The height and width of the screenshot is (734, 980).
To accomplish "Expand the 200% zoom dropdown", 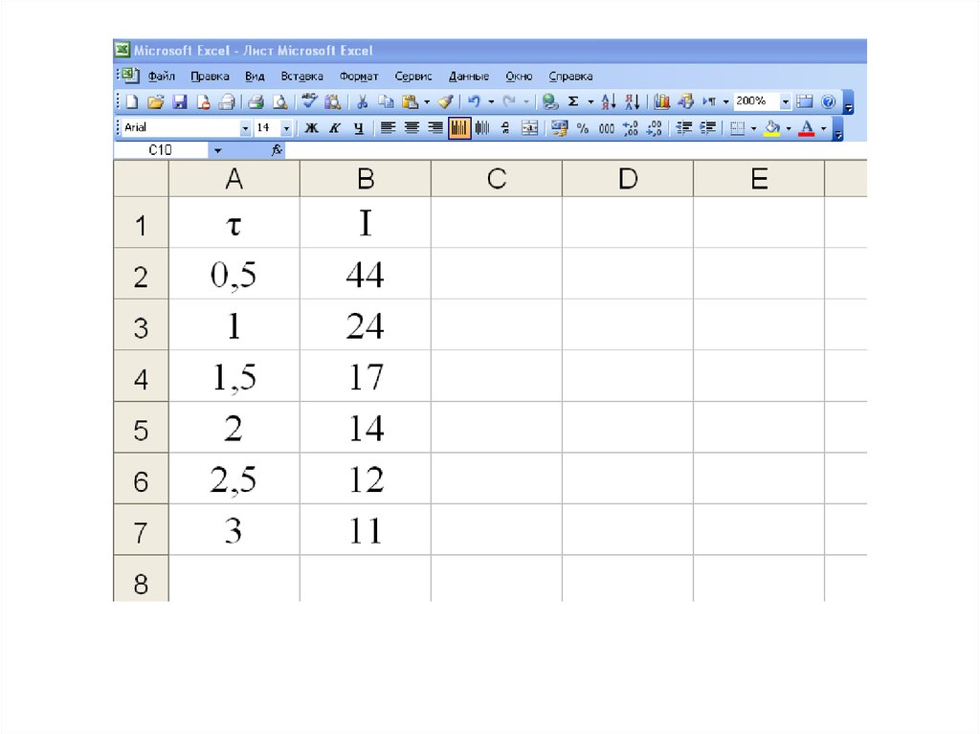I will coord(786,101).
